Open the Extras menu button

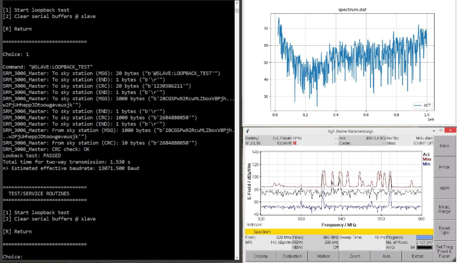pyautogui.click(x=417, y=256)
